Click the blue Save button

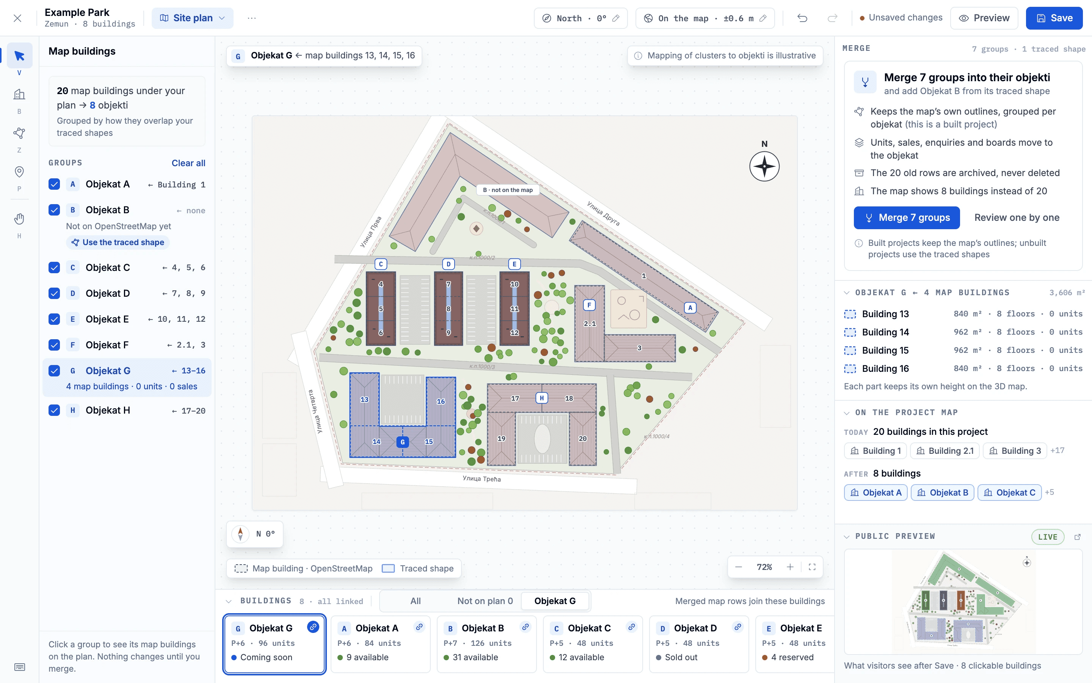tap(1054, 18)
